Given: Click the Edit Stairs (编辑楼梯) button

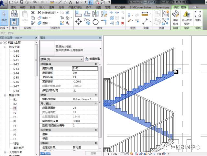Looking at the screenshot, I should [176, 18].
